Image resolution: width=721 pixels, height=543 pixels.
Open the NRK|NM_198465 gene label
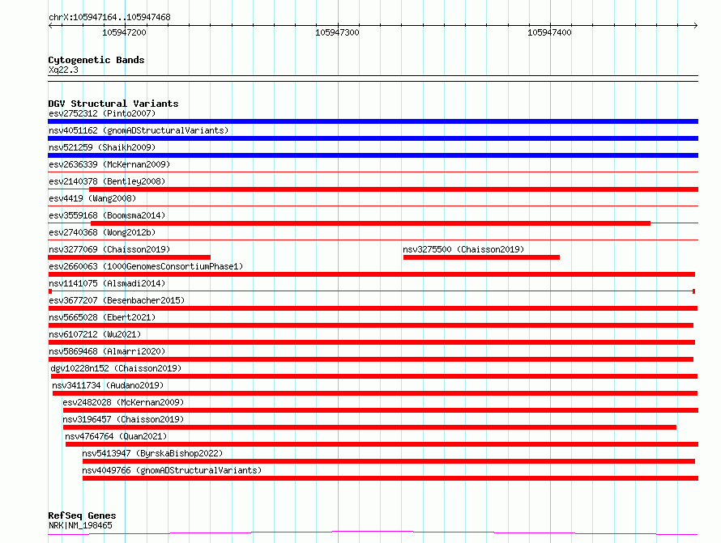[80, 525]
